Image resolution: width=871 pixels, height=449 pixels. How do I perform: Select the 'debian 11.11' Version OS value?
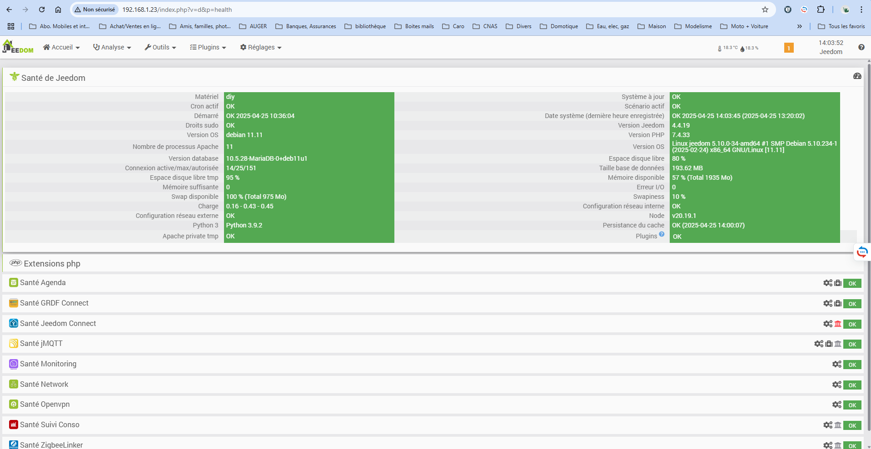click(244, 135)
